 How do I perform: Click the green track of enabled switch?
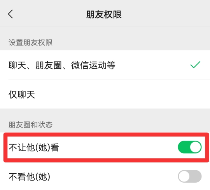[184, 147]
